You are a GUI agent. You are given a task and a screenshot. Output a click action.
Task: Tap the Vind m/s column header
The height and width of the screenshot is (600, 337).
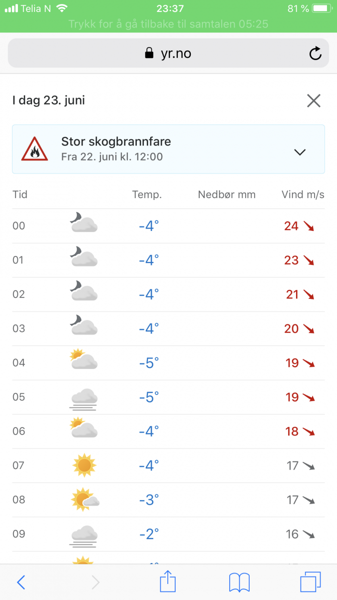coord(303,195)
